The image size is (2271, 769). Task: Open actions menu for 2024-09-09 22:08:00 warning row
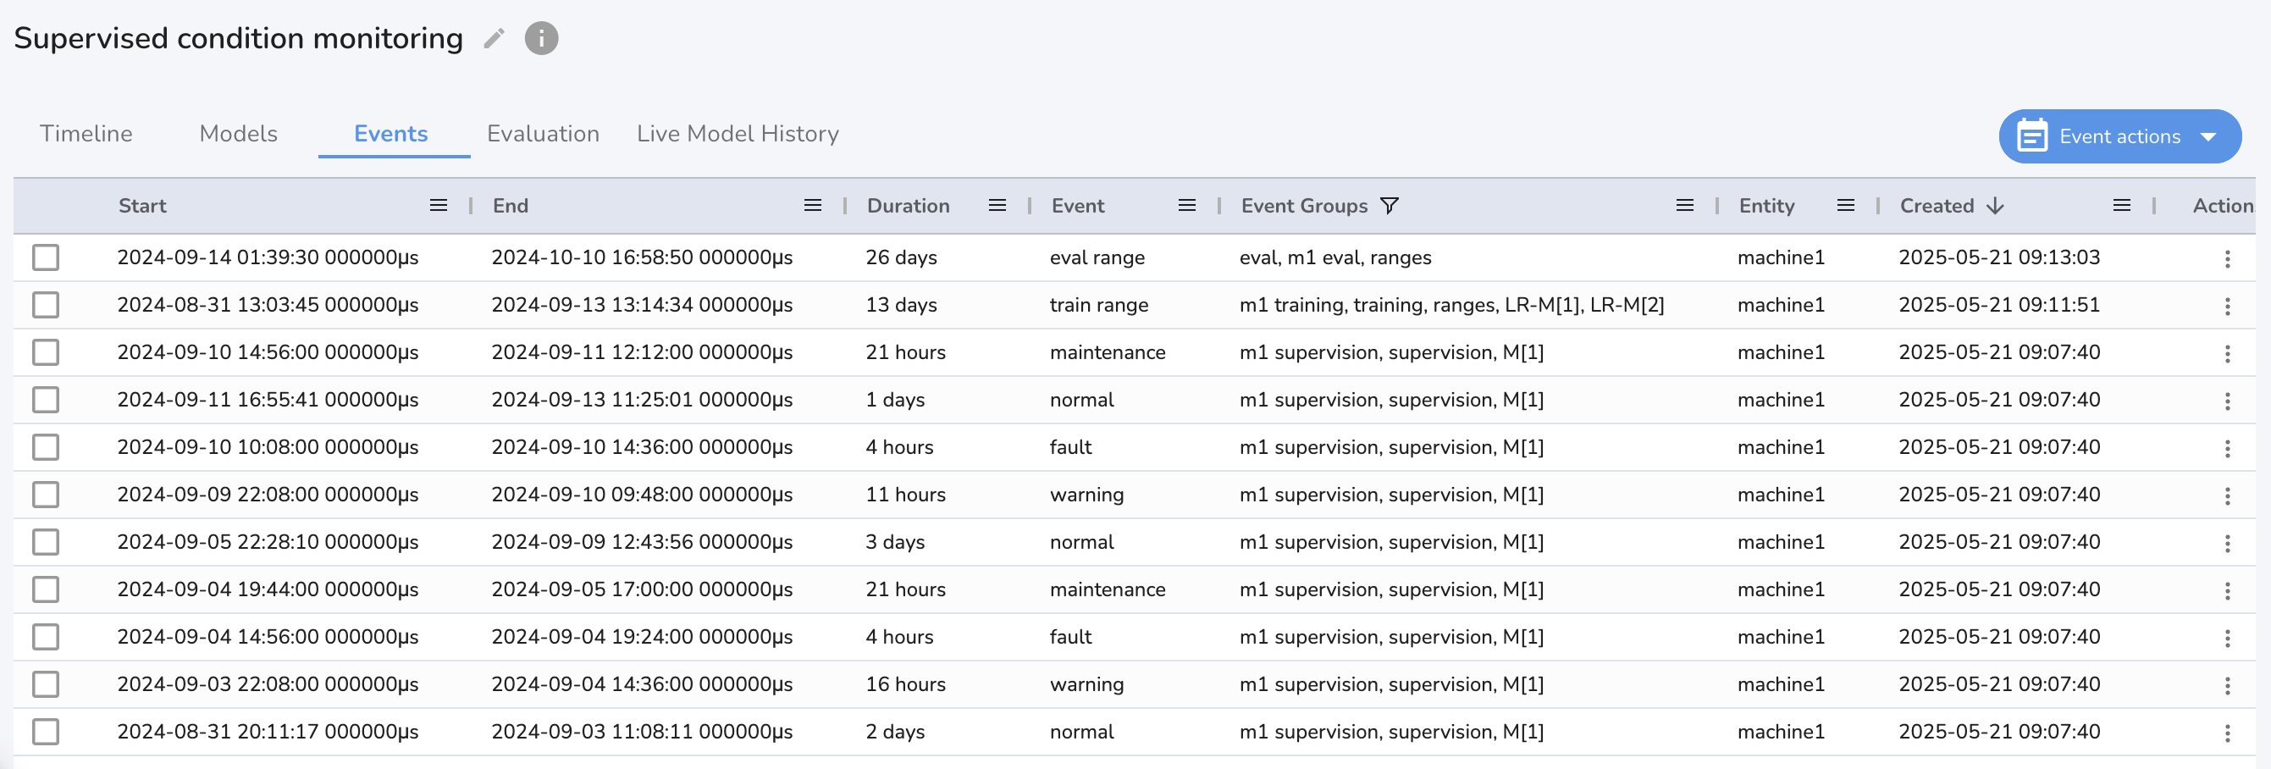2227,496
